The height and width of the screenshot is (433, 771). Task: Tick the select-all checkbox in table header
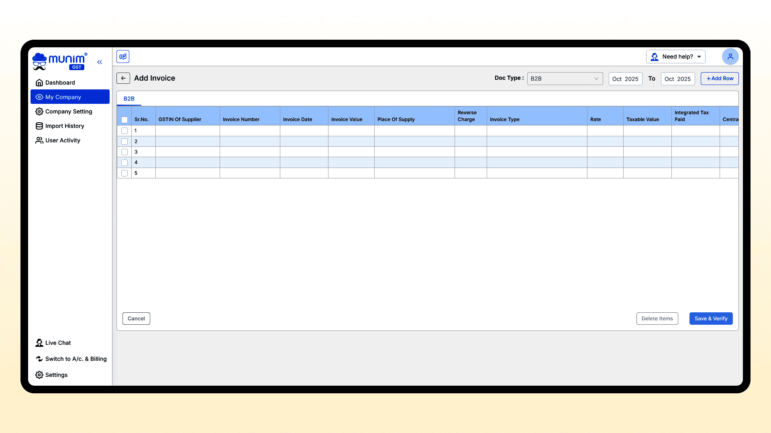tap(124, 120)
